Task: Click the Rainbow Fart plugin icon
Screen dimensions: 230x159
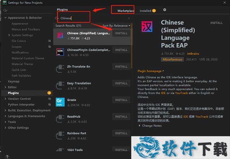Action: pyautogui.click(x=60, y=135)
